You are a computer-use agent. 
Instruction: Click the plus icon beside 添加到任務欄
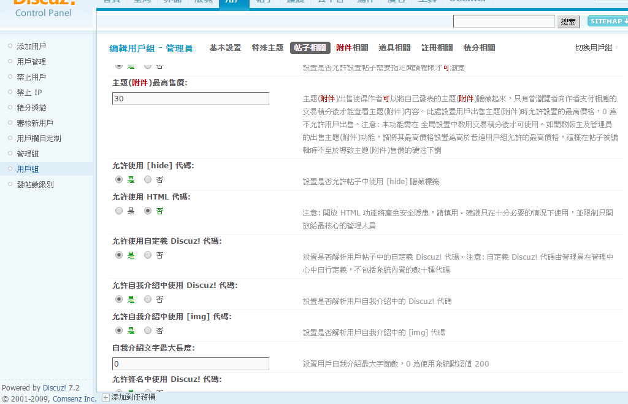[105, 397]
